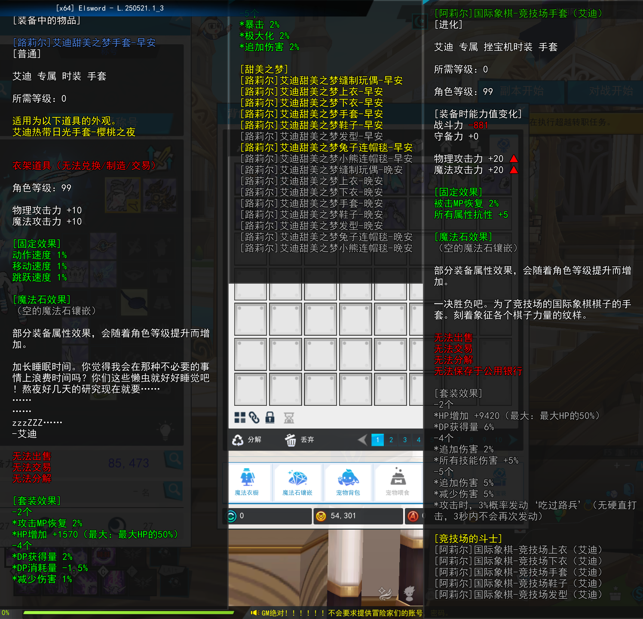Switch to inventory page 3
643x619 pixels.
pyautogui.click(x=405, y=440)
